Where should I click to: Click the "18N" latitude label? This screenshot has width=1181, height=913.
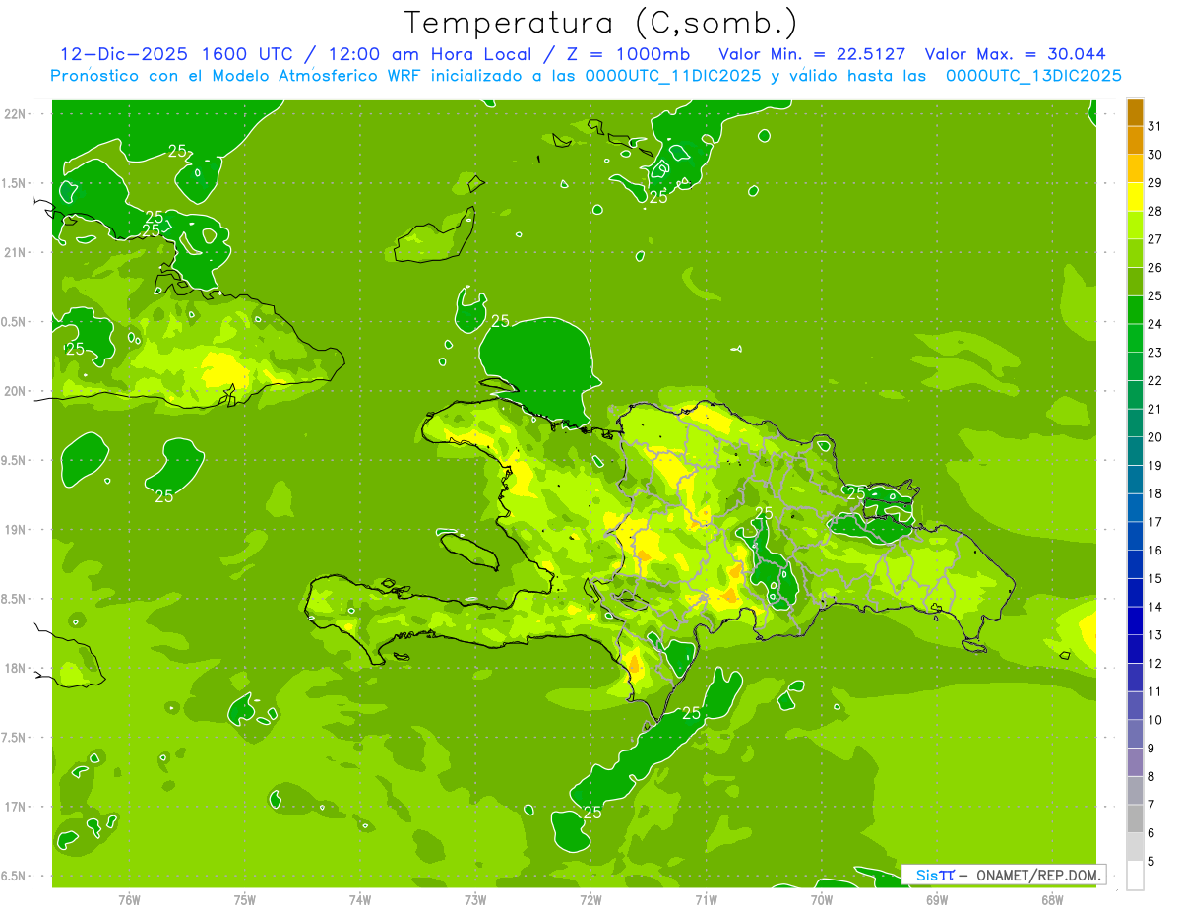pyautogui.click(x=16, y=668)
